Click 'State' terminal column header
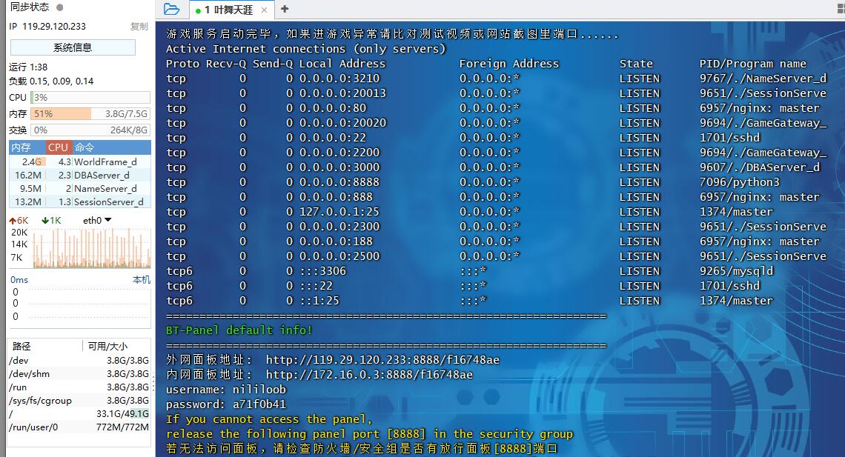The width and height of the screenshot is (845, 457). click(636, 64)
